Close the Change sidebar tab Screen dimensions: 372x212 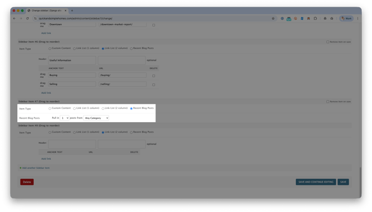(x=66, y=11)
